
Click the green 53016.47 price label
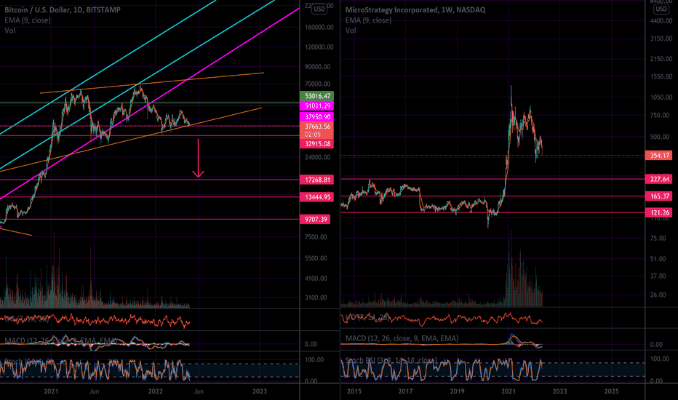tap(316, 96)
